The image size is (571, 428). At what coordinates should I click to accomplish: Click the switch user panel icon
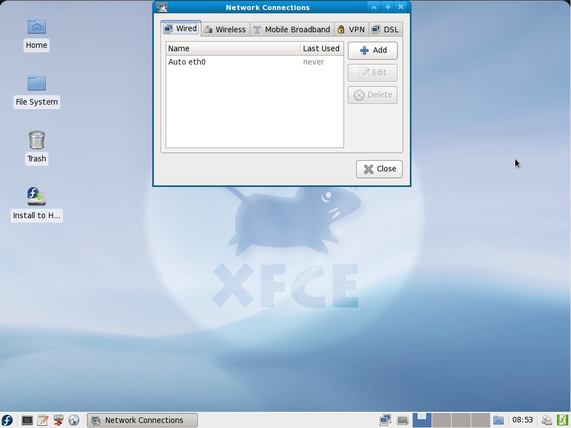point(546,420)
